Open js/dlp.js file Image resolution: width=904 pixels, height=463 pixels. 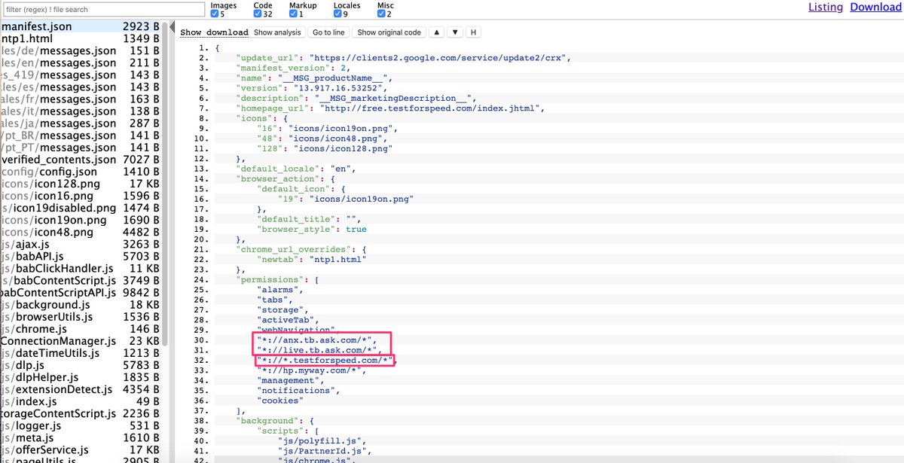[x=80, y=365]
